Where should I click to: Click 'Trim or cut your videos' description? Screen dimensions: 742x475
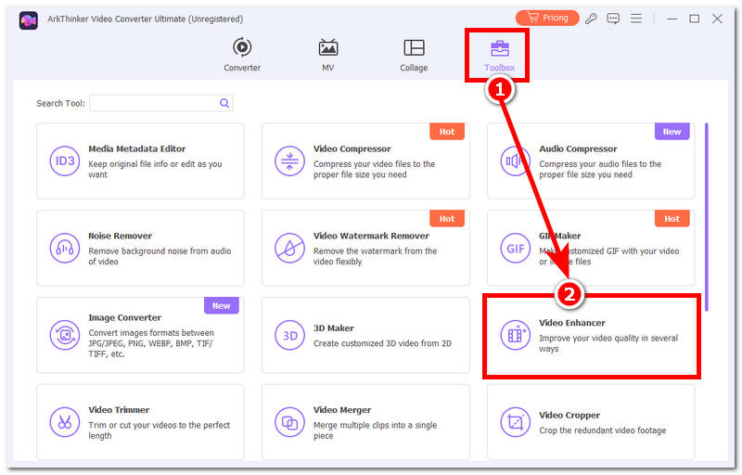[159, 430]
